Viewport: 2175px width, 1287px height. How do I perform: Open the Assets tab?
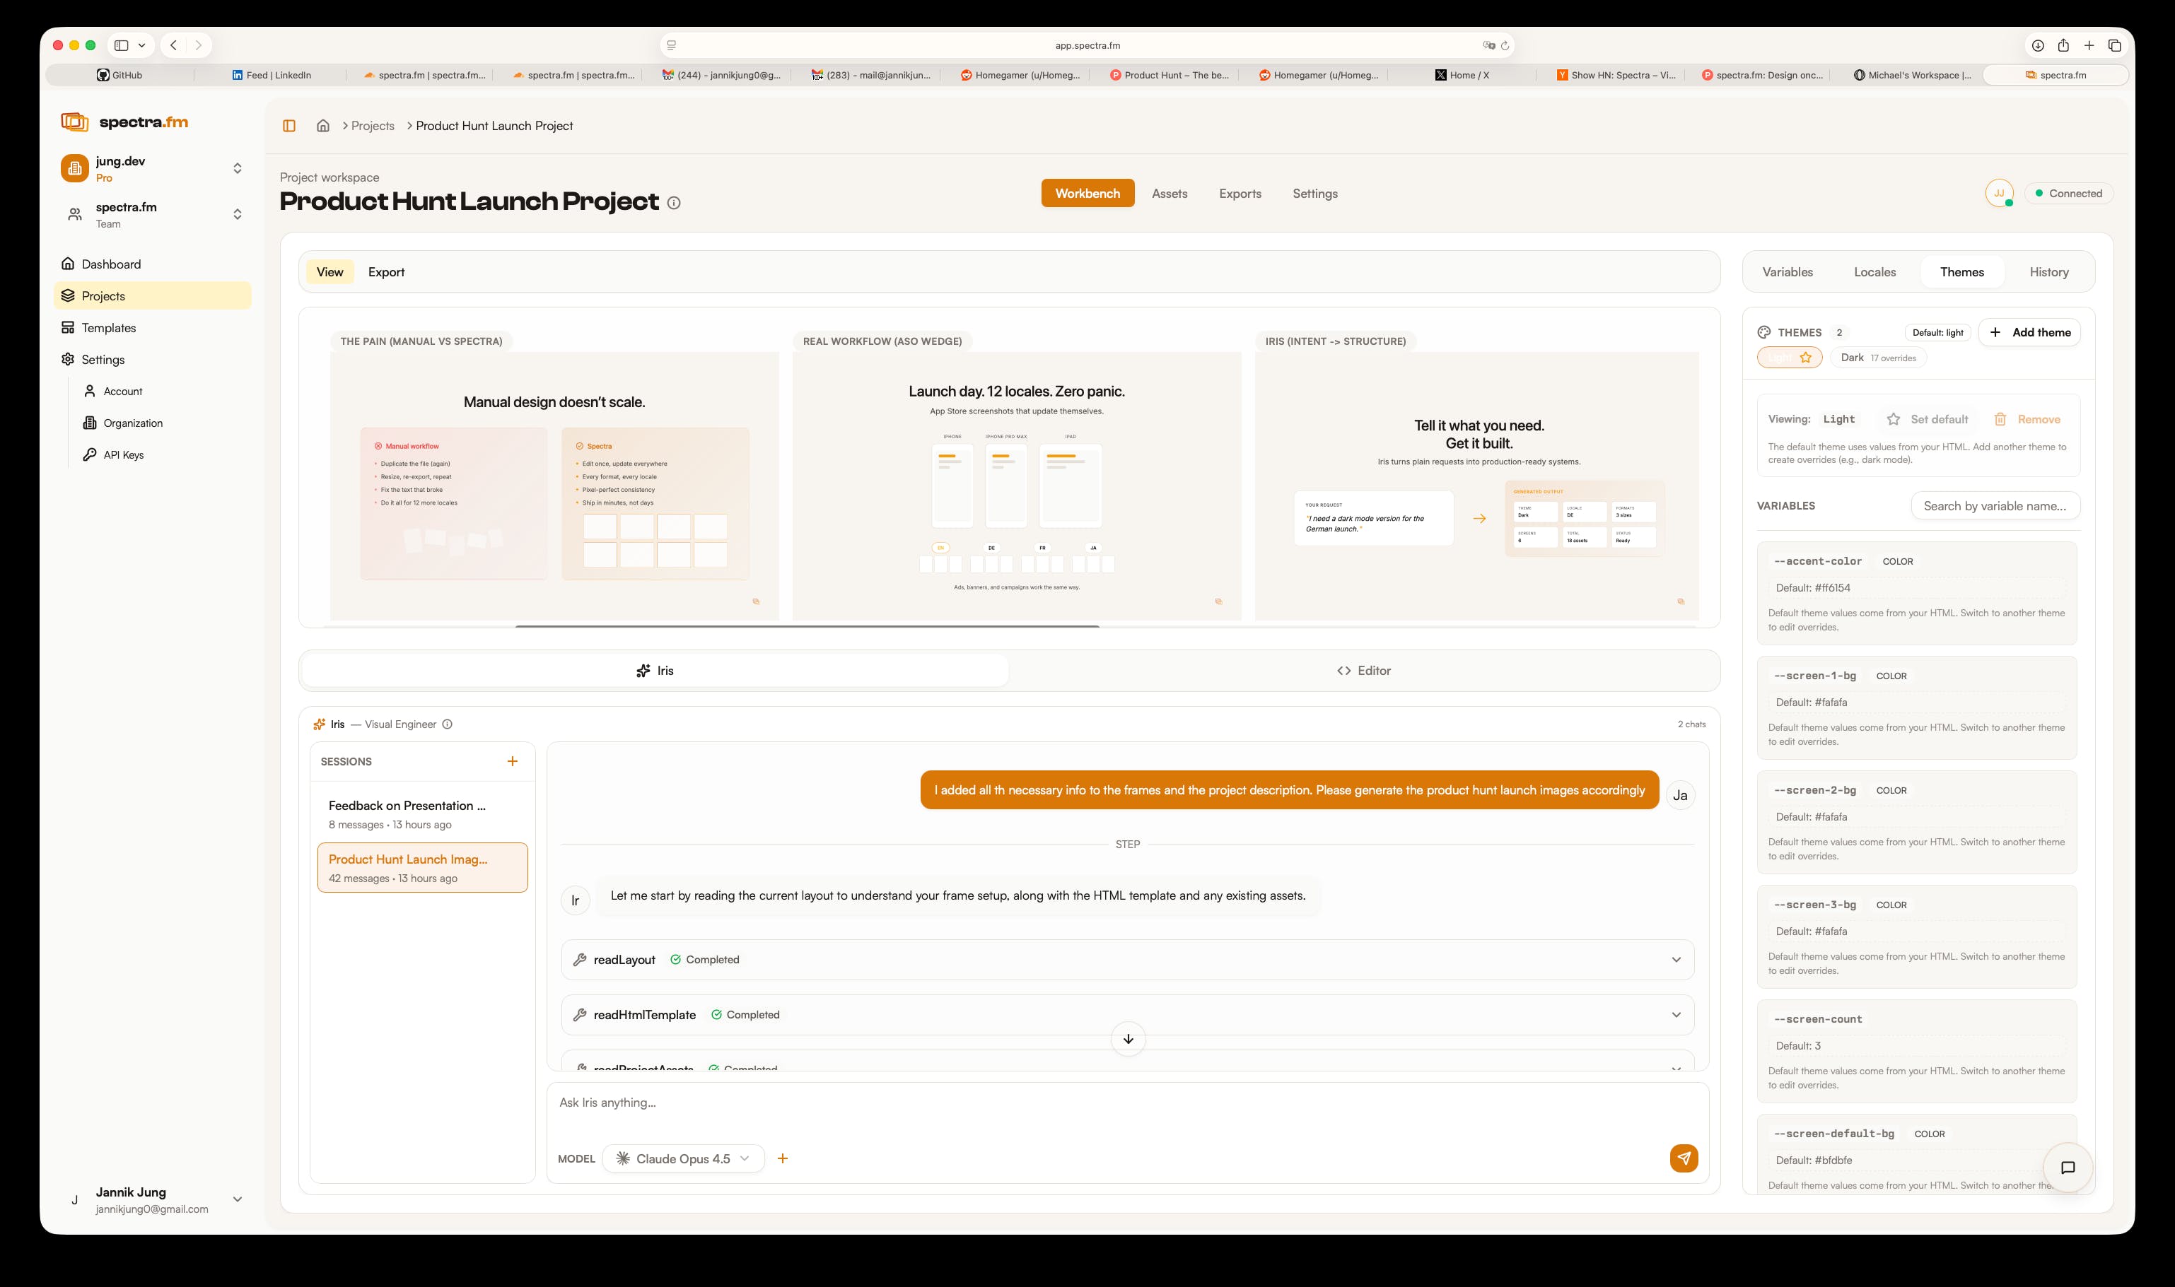tap(1169, 194)
